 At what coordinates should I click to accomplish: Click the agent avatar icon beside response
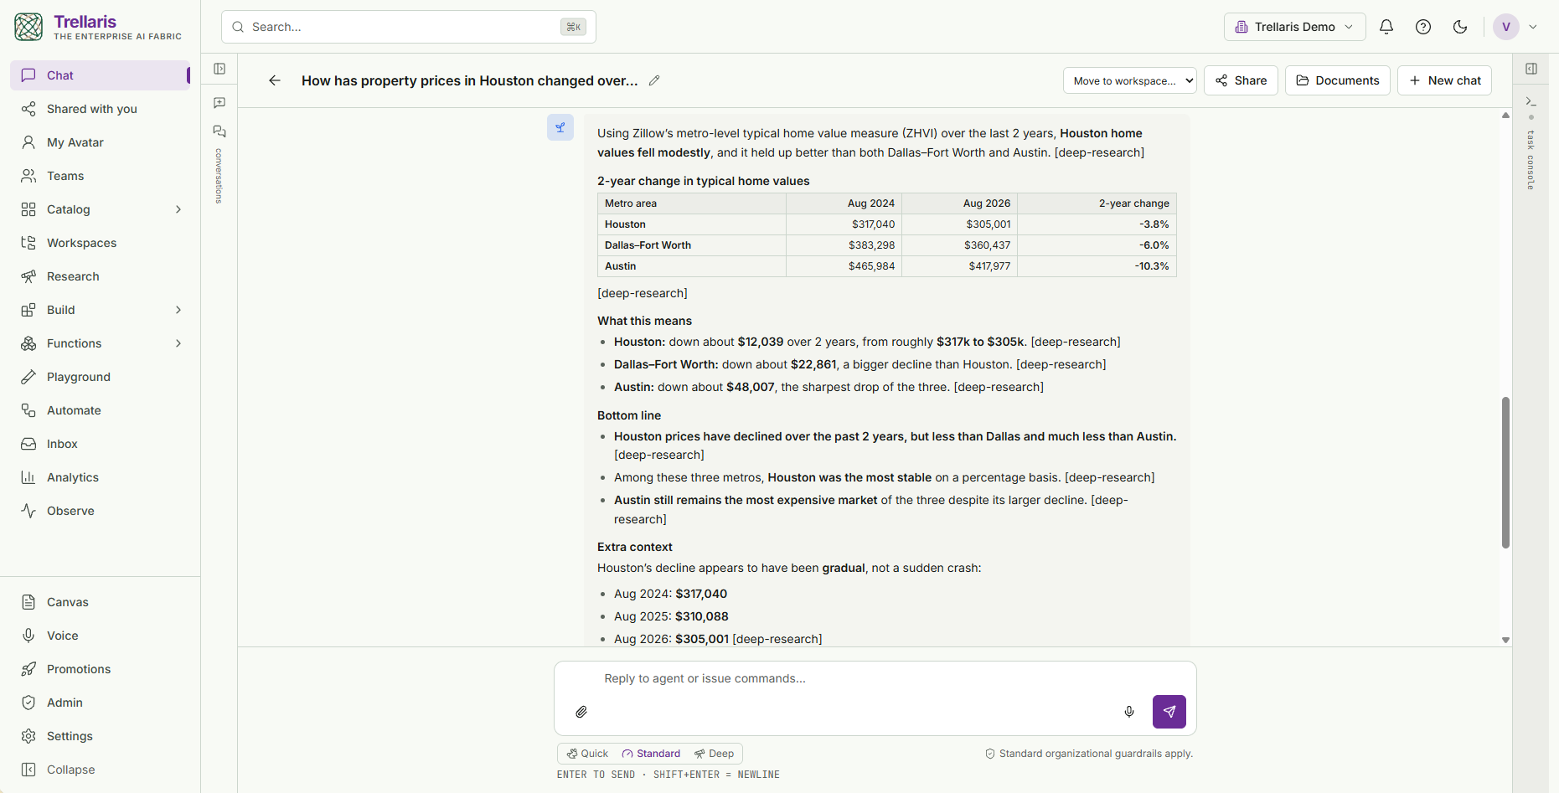click(x=560, y=127)
